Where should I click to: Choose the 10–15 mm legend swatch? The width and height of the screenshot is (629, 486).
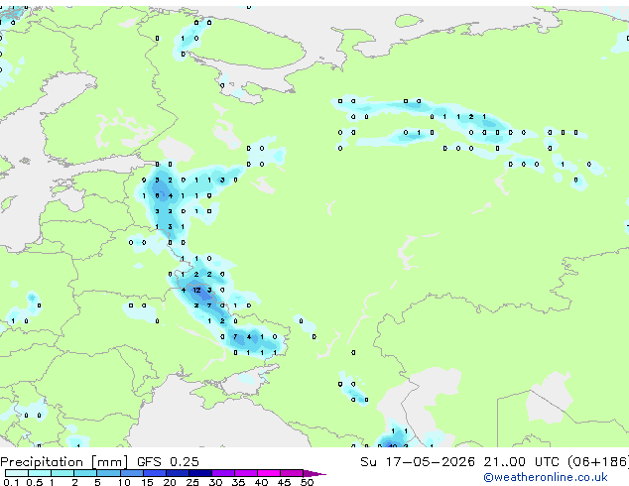tap(131, 473)
